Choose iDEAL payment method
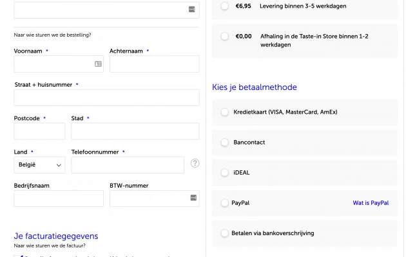Screen dimensions: 406x257 click(x=225, y=172)
